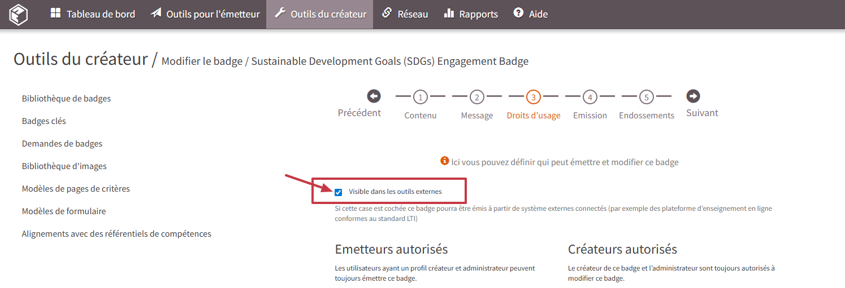Click the Suivant right arrow icon
The height and width of the screenshot is (288, 845).
pos(694,96)
